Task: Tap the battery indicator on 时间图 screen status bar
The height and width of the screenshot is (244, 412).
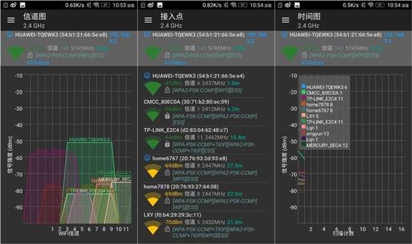Action: click(380, 5)
